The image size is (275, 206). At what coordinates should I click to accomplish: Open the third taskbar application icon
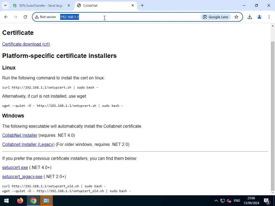click(x=46, y=201)
